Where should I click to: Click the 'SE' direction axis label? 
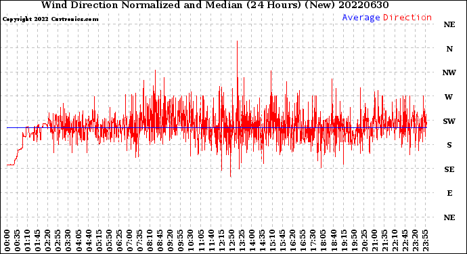[449, 169]
